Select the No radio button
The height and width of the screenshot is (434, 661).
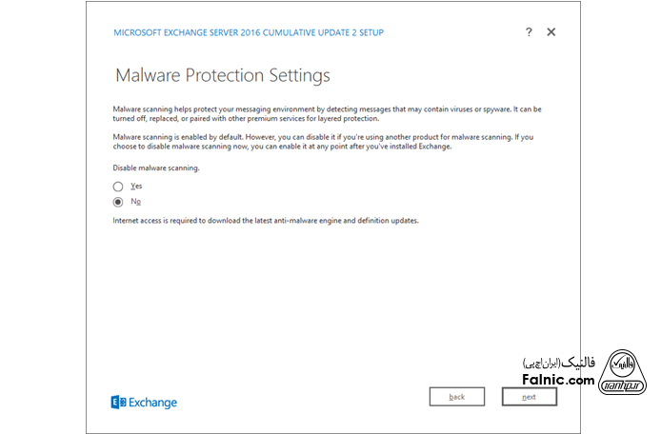pyautogui.click(x=118, y=202)
